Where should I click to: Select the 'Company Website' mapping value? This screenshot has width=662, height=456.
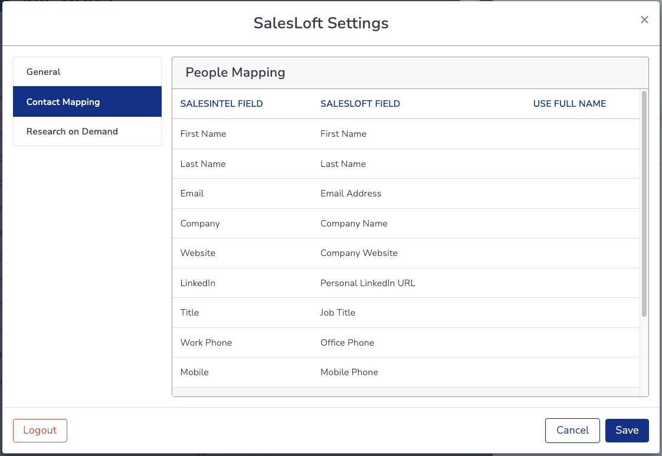click(x=359, y=253)
